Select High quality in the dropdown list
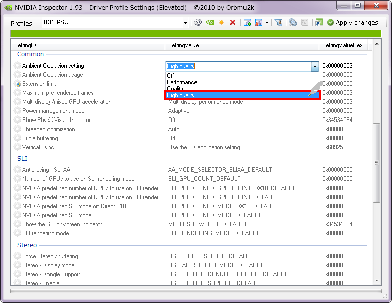The image size is (392, 303). tap(242, 95)
